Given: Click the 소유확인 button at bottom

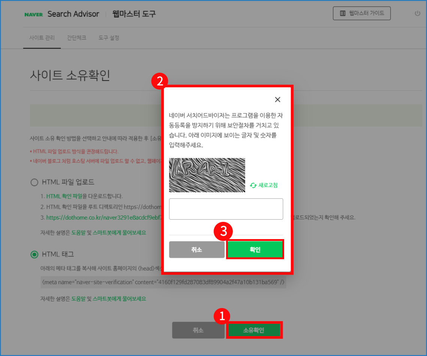Looking at the screenshot, I should [x=254, y=330].
